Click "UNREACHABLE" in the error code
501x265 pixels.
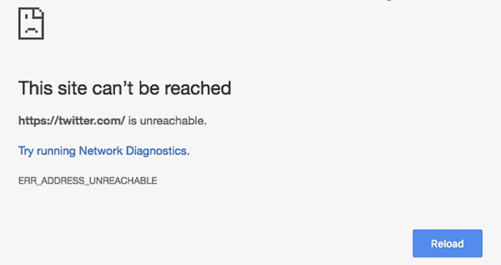pyautogui.click(x=129, y=181)
